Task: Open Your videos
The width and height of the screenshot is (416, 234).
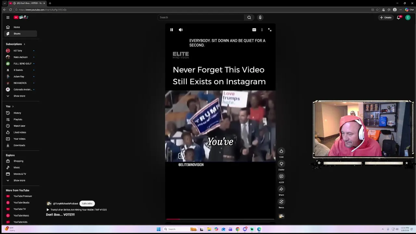Action: (21, 139)
